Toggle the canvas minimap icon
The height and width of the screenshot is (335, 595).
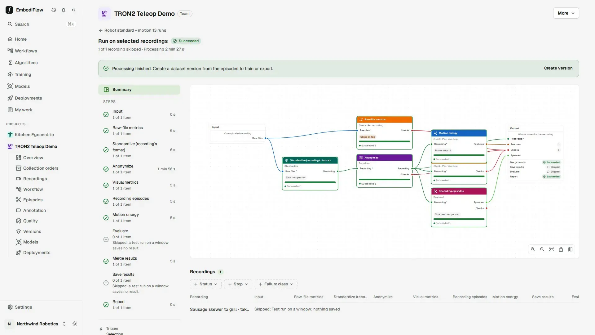pos(570,249)
